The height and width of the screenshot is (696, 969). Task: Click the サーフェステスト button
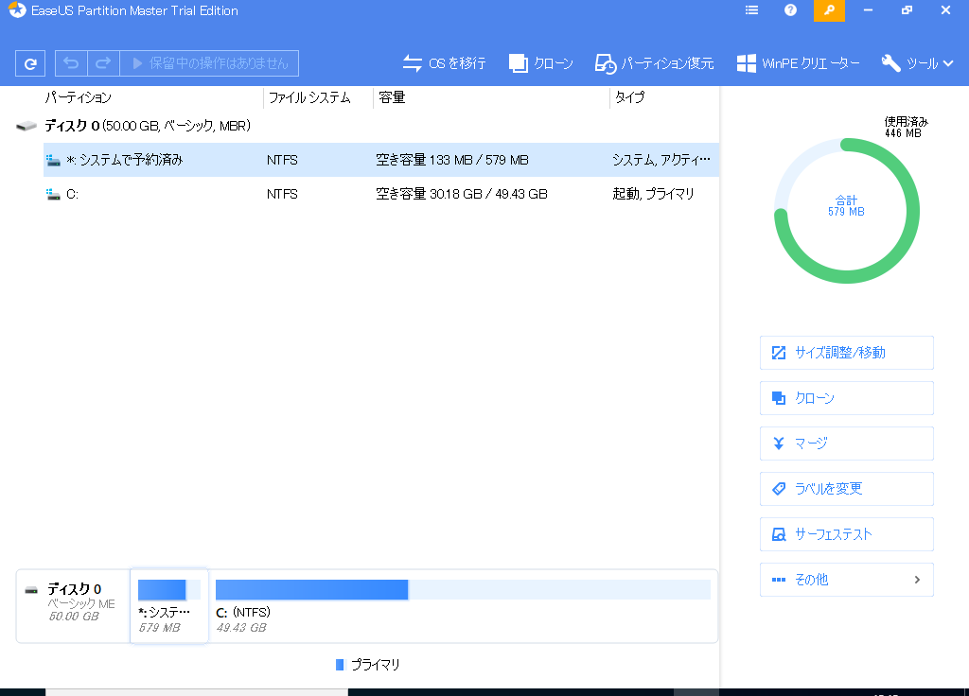pos(846,534)
